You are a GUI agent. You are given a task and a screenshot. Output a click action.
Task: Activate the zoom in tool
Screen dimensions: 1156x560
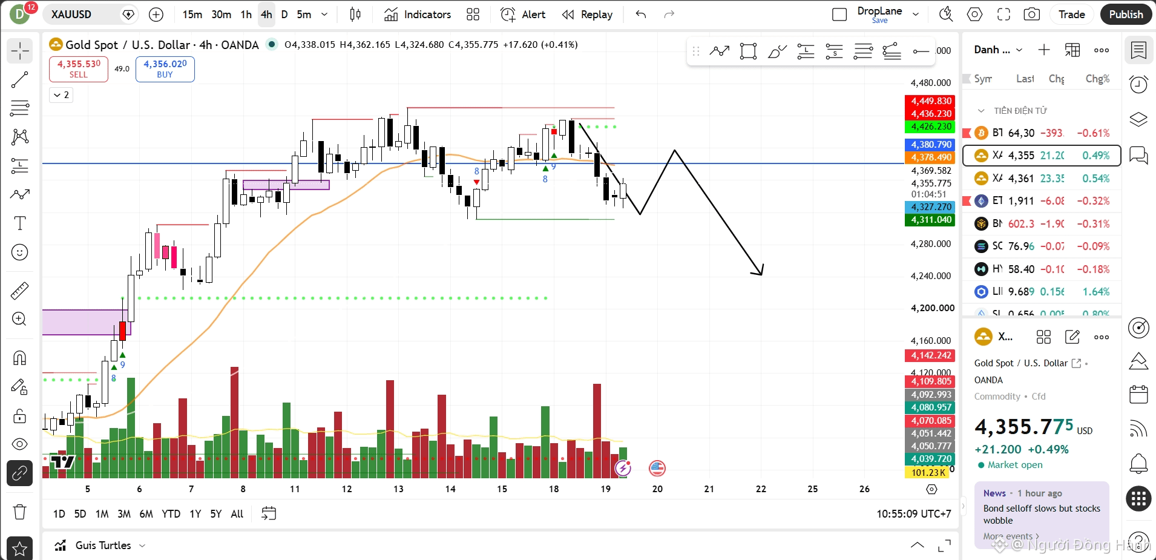pyautogui.click(x=20, y=319)
